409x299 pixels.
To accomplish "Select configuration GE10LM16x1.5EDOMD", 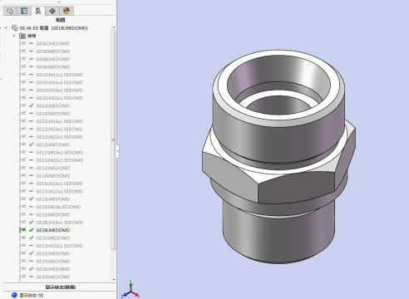I will pos(59,82).
